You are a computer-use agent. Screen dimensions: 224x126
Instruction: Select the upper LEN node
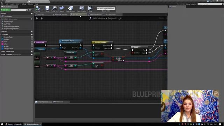point(71,57)
